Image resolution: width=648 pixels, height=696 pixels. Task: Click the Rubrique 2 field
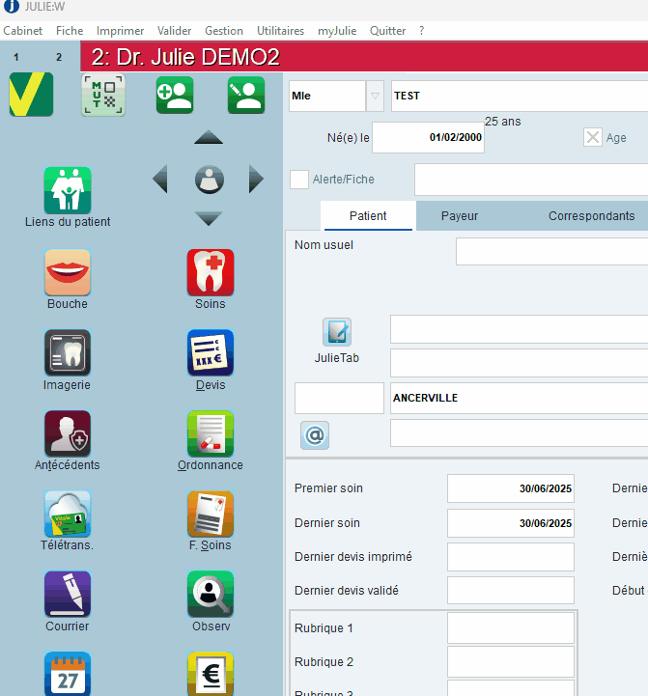point(511,662)
